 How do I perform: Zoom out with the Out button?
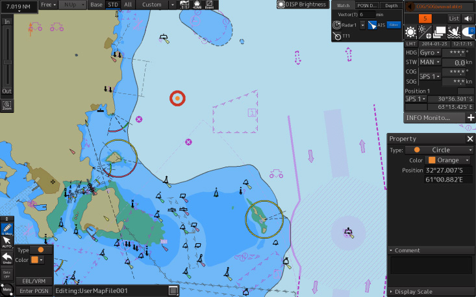point(6,91)
